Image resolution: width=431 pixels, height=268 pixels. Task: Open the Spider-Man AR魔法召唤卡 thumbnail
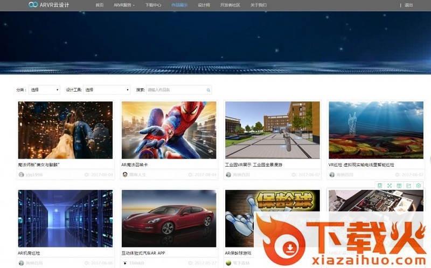pyautogui.click(x=169, y=130)
